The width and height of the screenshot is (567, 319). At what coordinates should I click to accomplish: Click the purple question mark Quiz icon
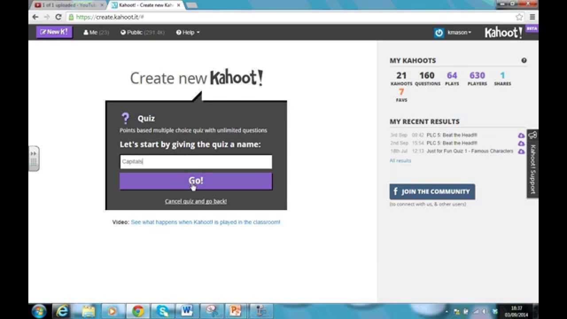point(125,118)
